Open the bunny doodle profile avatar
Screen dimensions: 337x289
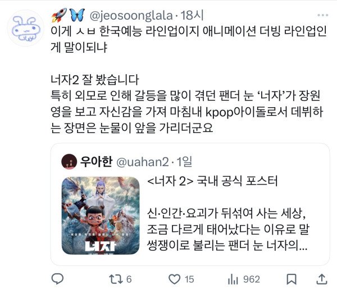pos(26,29)
